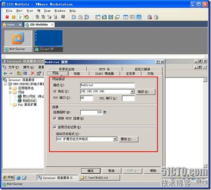Click the C:\www\WebSite1 taskbar button
211x190 pixels.
click(x=99, y=177)
